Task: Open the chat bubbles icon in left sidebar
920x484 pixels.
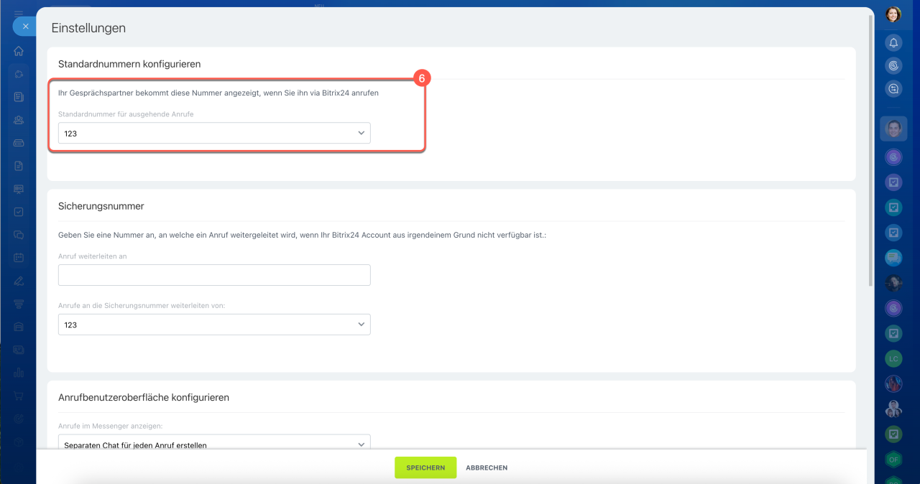Action: pyautogui.click(x=19, y=235)
